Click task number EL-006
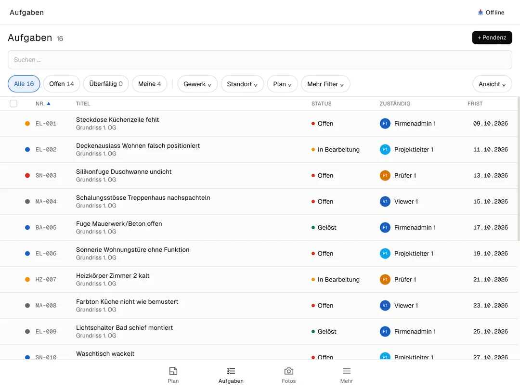The image size is (520, 390). (x=46, y=253)
